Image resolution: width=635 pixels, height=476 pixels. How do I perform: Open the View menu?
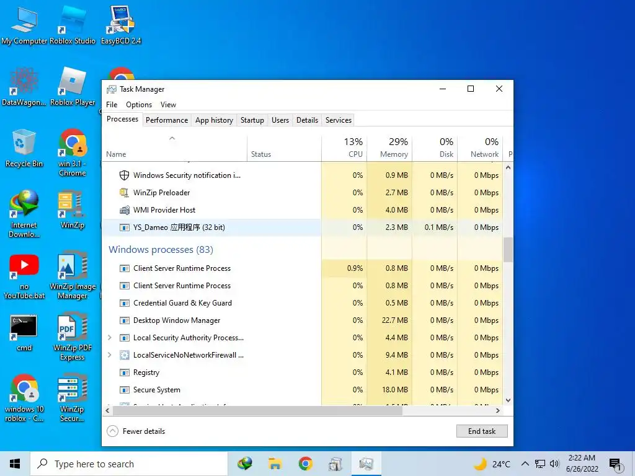(168, 104)
